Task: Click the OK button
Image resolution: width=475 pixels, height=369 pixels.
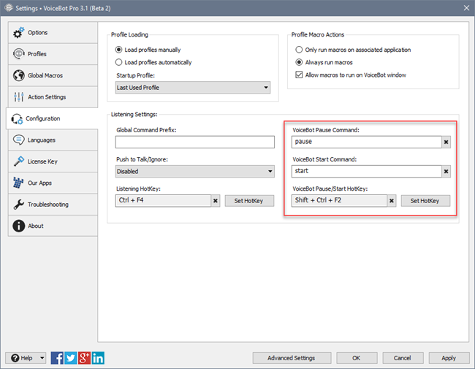Action: [x=357, y=358]
